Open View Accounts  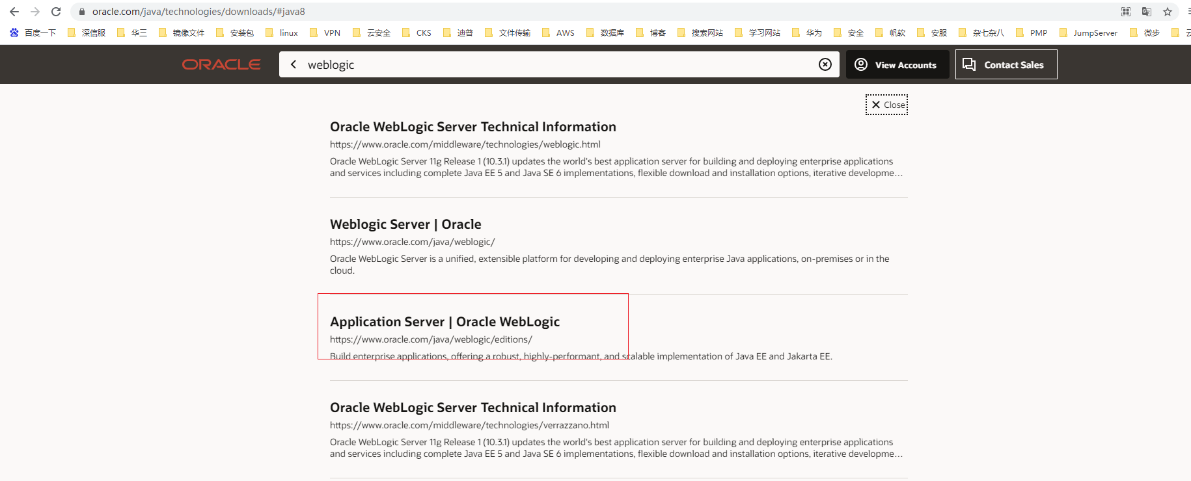[x=897, y=64]
